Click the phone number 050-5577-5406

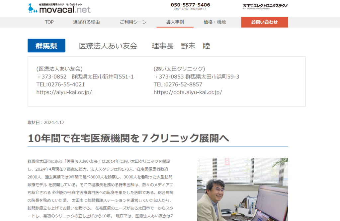(x=190, y=5)
